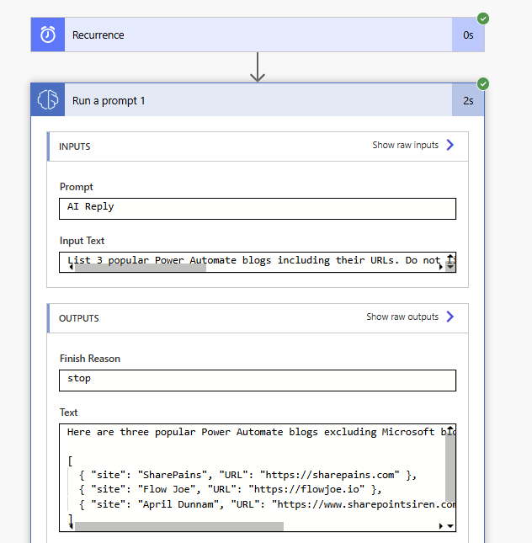
Task: Click output Text horizontal scrollbar thumb
Action: (179, 526)
